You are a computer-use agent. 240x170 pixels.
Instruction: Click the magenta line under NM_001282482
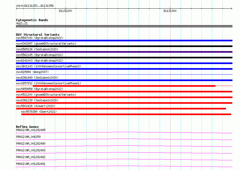tap(124, 159)
